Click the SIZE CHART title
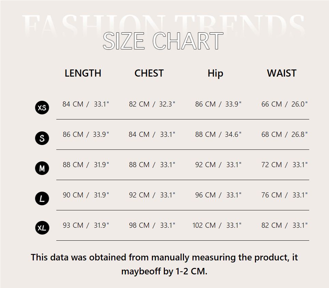 [x=163, y=41]
